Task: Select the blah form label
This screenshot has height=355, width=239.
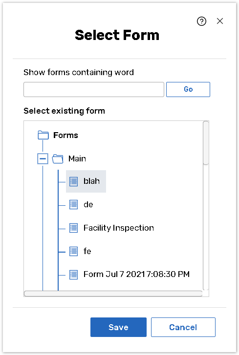Action: click(91, 181)
